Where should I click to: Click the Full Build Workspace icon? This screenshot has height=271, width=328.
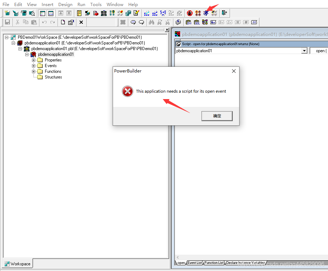click(155, 13)
